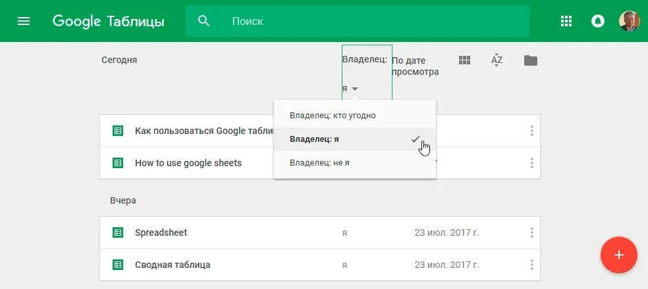Click the Google Таблицы logo

(108, 21)
